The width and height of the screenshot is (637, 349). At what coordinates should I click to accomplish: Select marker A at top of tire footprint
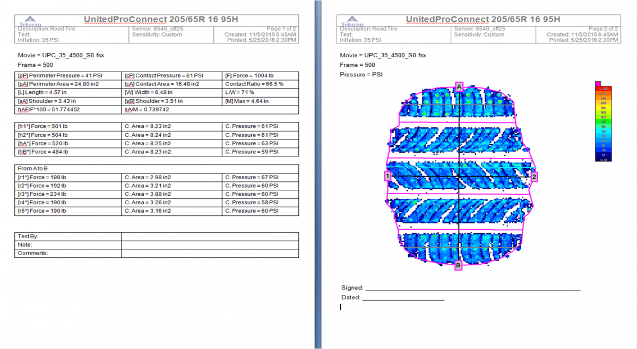(459, 88)
